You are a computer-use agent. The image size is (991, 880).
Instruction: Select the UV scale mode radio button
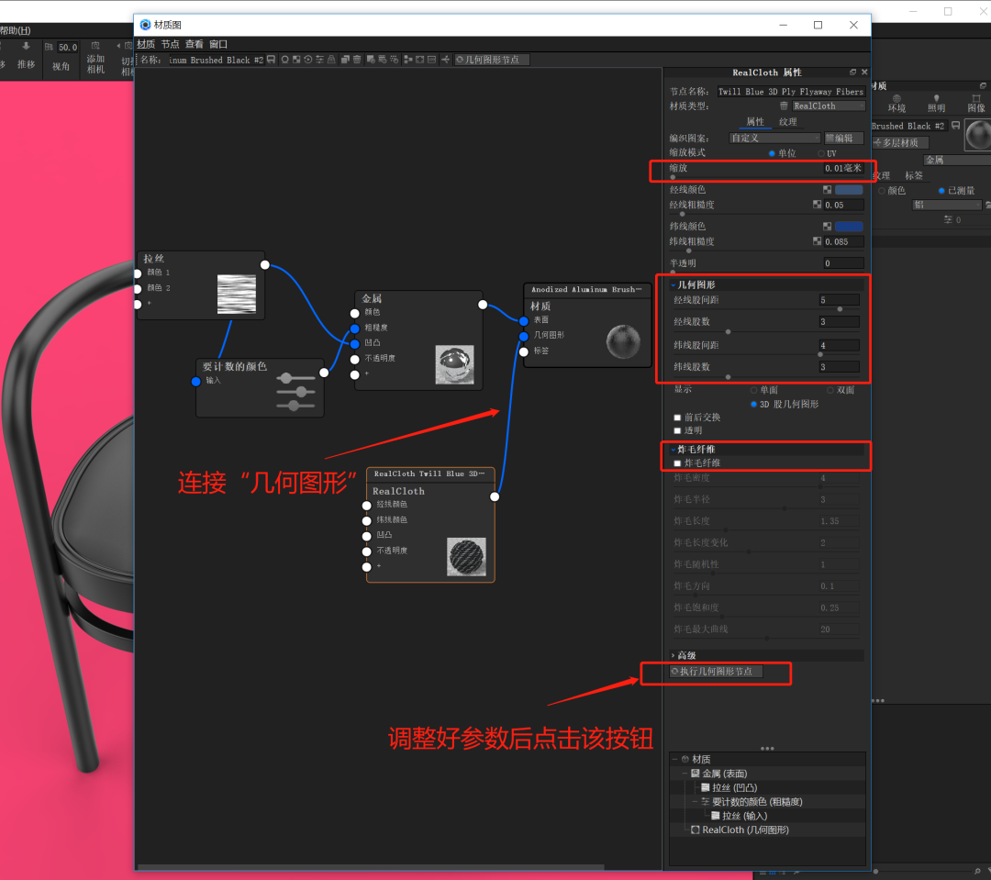821,153
